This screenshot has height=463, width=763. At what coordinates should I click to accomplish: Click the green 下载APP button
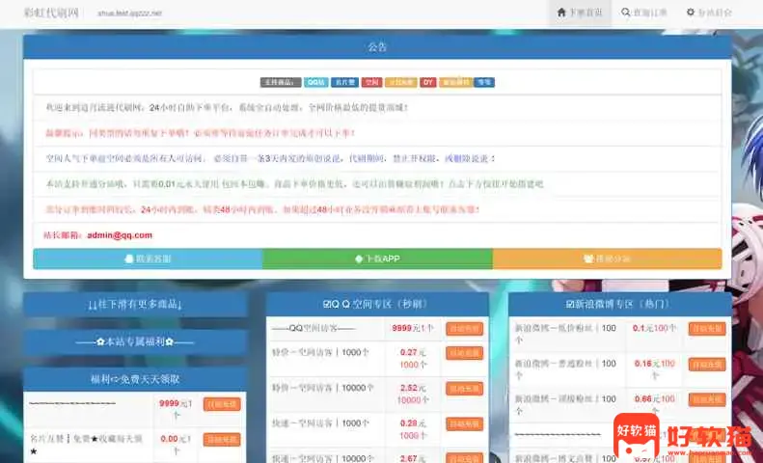click(377, 259)
